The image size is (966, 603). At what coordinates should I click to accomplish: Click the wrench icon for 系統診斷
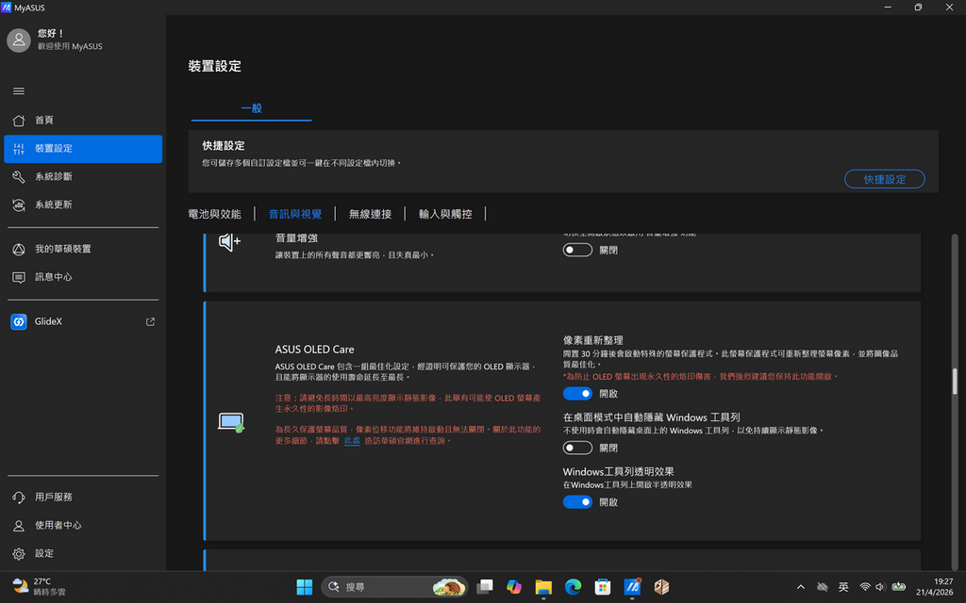[x=19, y=176]
